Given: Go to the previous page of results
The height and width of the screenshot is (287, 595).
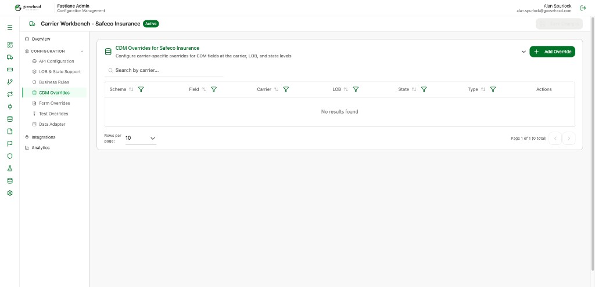Looking at the screenshot, I should [555, 139].
